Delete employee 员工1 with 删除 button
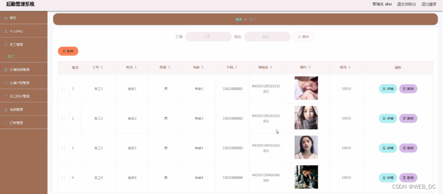The height and width of the screenshot is (194, 443). tap(408, 88)
